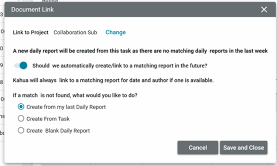Choose the Create From Task radio button
Viewport: 277px width, 166px height.
point(21,119)
